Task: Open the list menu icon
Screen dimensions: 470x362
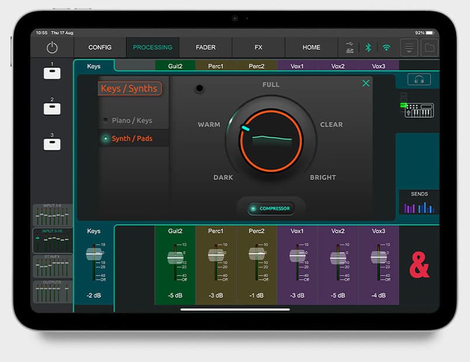Action: pos(409,47)
